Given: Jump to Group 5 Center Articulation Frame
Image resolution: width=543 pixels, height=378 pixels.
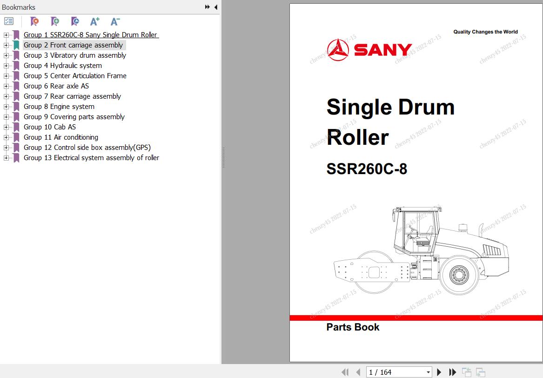Looking at the screenshot, I should 75,75.
